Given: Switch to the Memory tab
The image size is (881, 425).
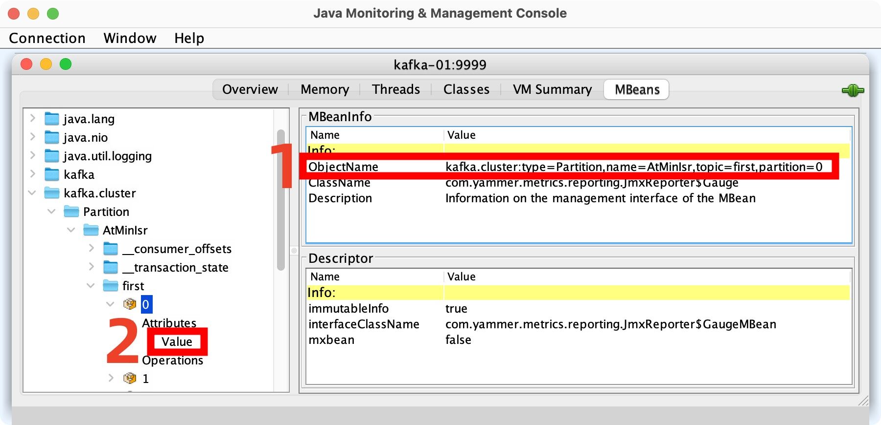Looking at the screenshot, I should pos(325,89).
